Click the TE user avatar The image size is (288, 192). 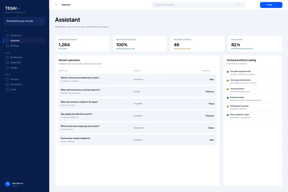point(8,184)
